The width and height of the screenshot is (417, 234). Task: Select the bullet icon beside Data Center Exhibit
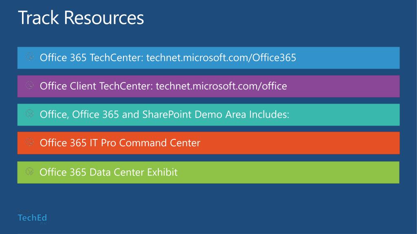[29, 171]
